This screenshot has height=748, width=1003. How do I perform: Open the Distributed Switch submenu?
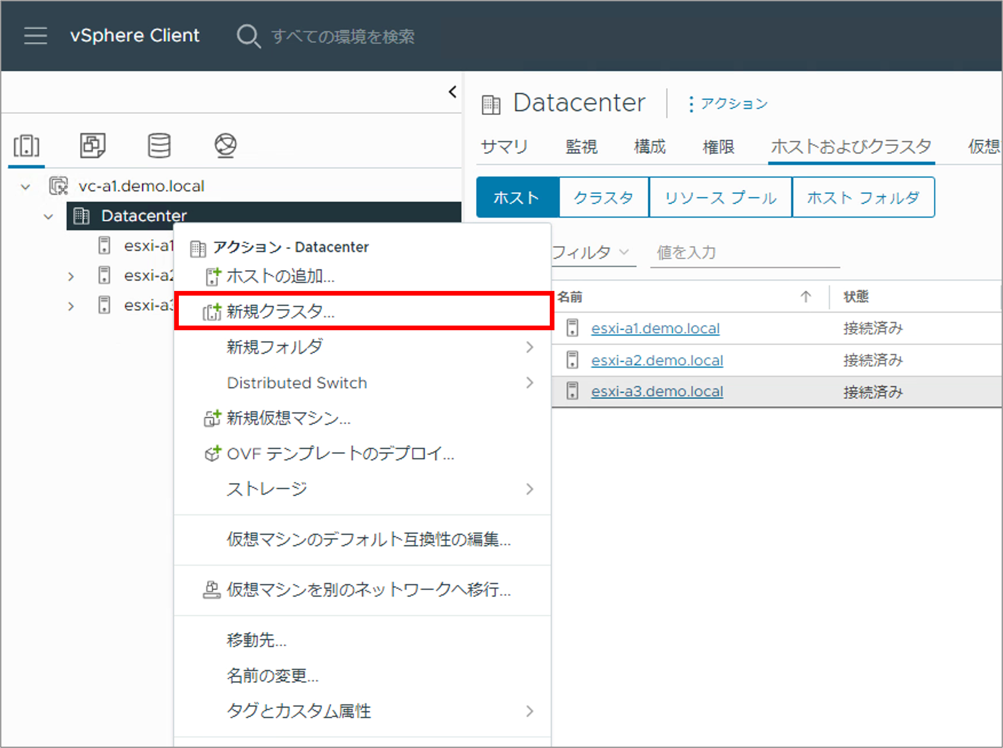(x=362, y=383)
